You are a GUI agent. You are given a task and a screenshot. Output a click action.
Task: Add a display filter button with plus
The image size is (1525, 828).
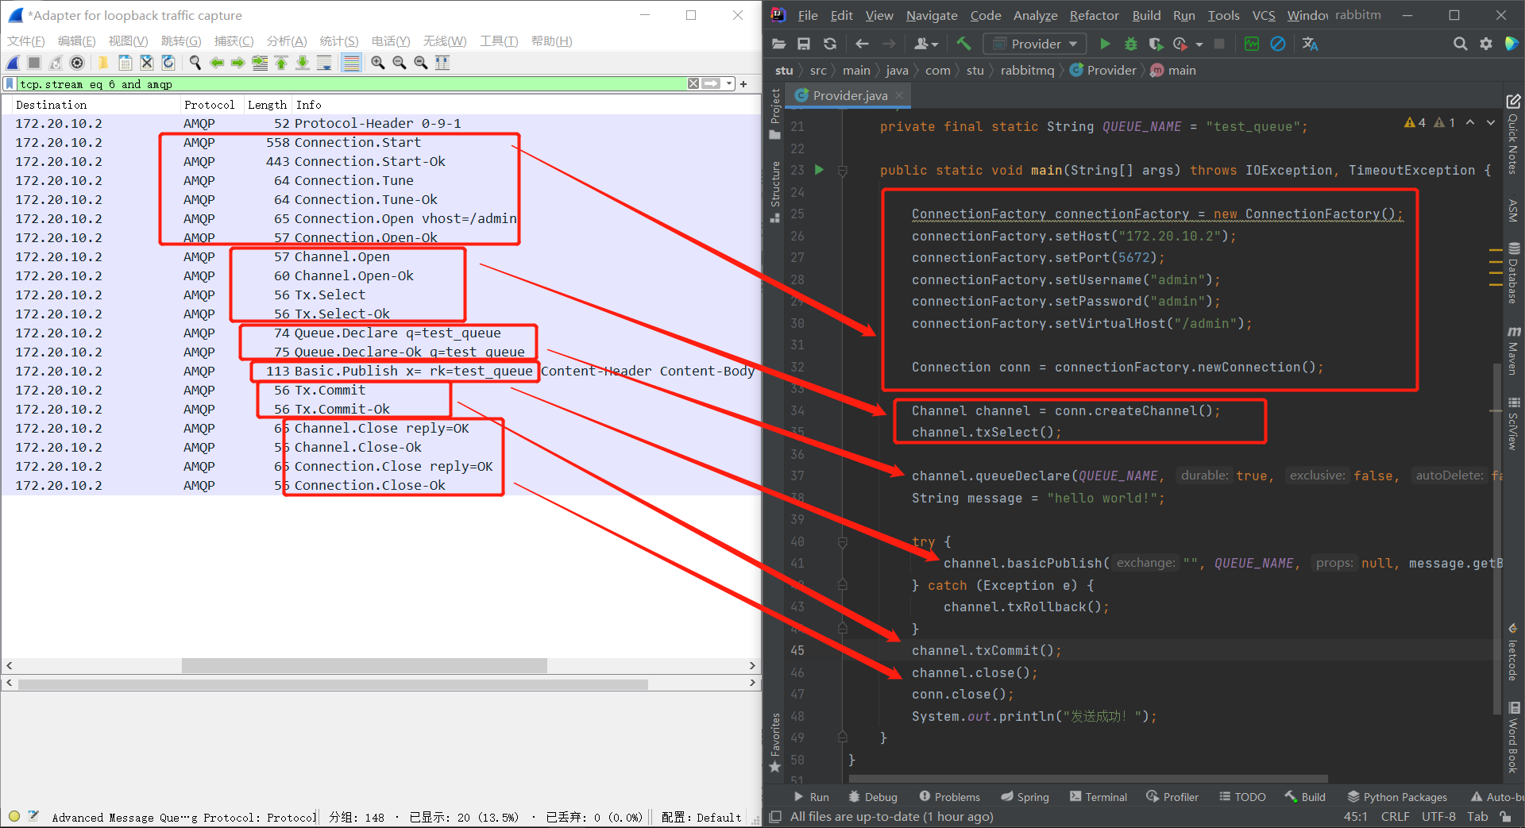coord(743,83)
